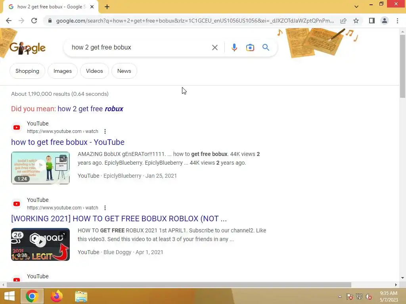Image resolution: width=406 pixels, height=304 pixels.
Task: Clear the search box text
Action: [214, 47]
